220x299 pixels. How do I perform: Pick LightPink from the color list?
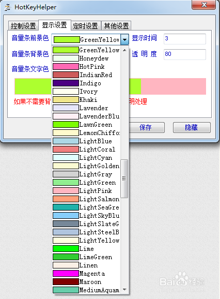coord(86,191)
